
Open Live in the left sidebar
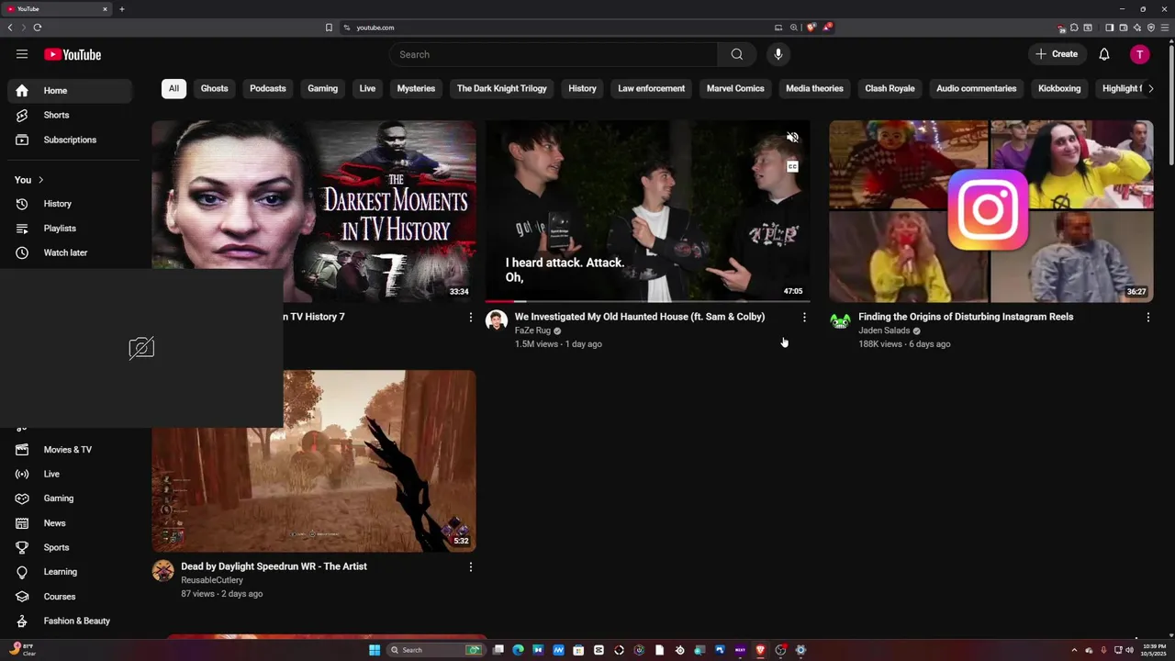[x=70, y=474]
